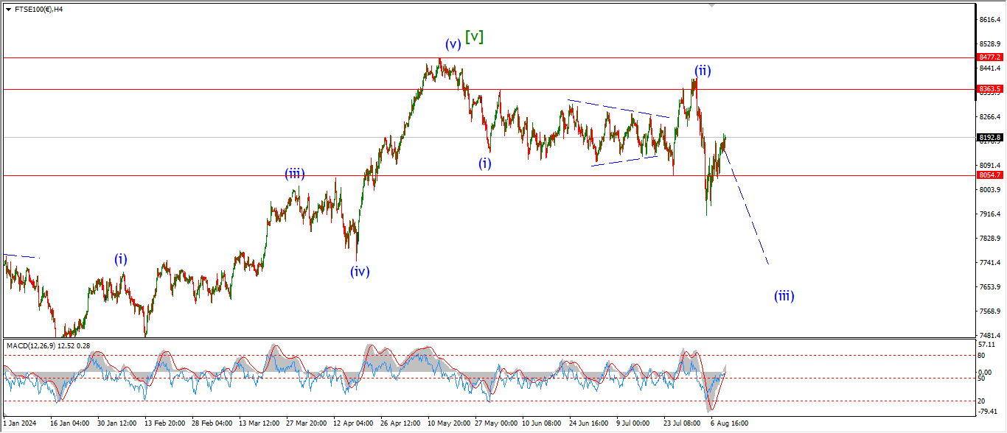The image size is (1007, 433).
Task: Select the projected blue (iii) label at right
Action: click(x=784, y=296)
